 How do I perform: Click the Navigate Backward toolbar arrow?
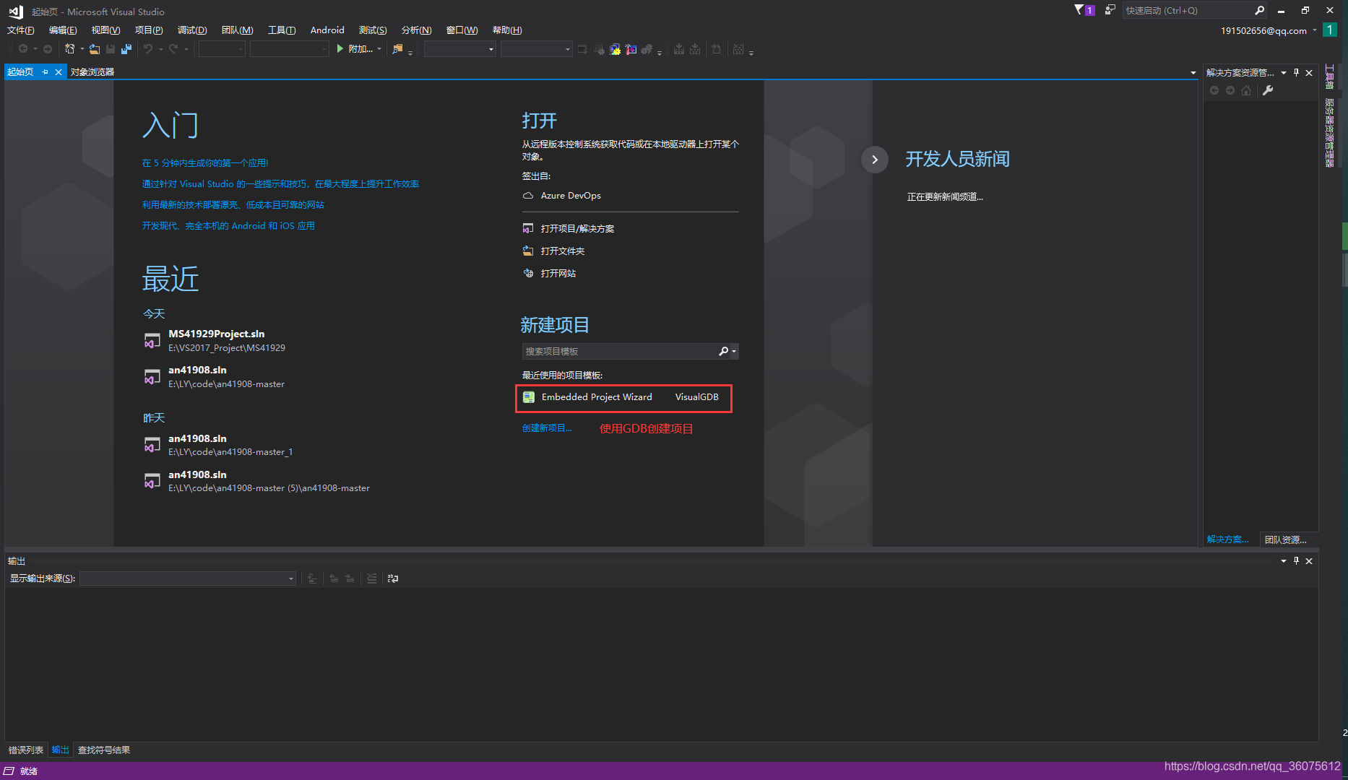(x=23, y=49)
